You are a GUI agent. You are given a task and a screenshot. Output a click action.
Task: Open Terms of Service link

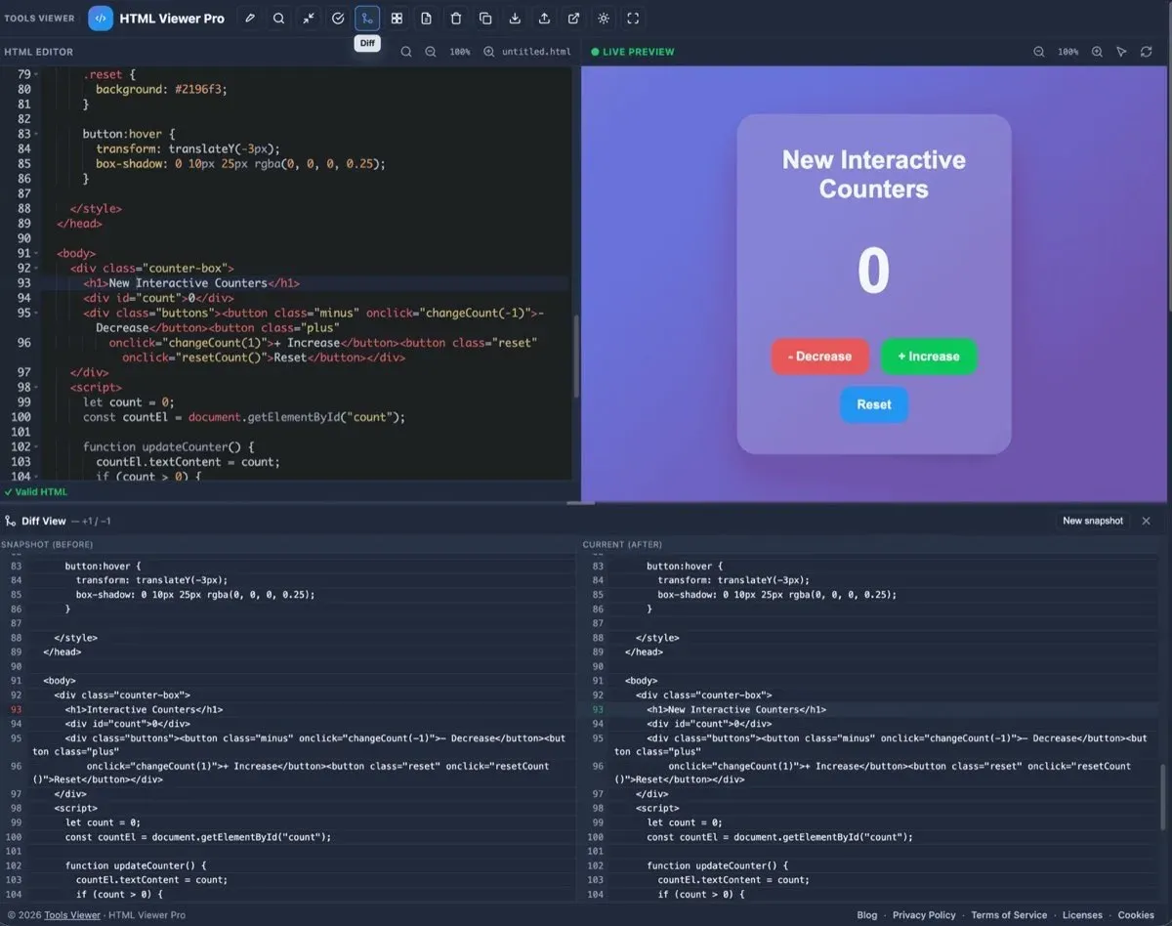click(1009, 915)
